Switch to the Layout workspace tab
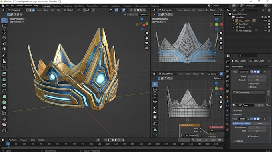 click(46, 6)
